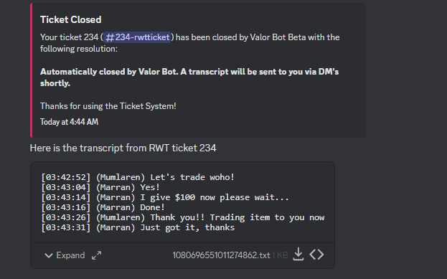Click the message "Here is the transcript from RWT ticket 234"
This screenshot has height=279, width=447.
[x=123, y=148]
